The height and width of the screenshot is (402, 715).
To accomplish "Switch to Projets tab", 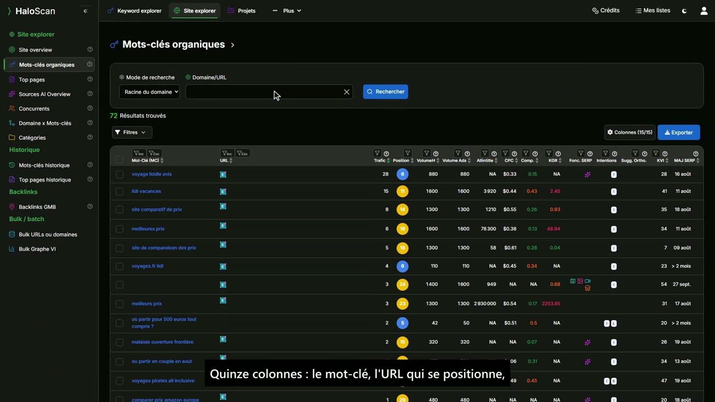I will pyautogui.click(x=242, y=11).
